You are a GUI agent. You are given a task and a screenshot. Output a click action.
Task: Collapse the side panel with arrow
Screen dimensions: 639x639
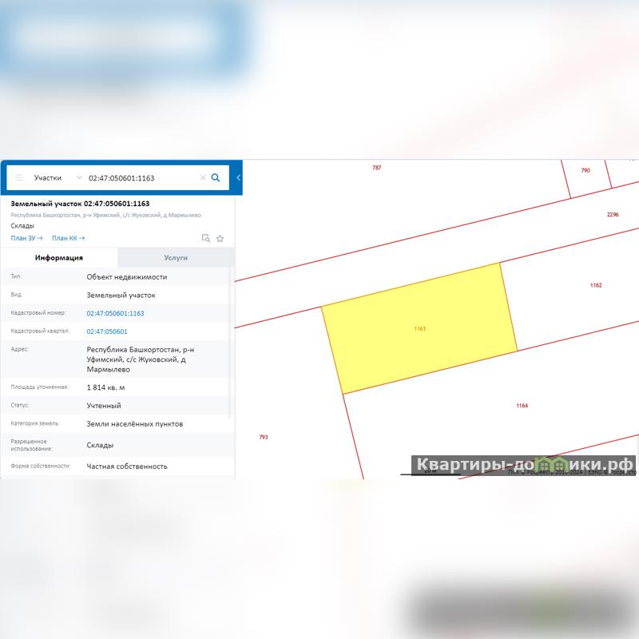[x=238, y=177]
